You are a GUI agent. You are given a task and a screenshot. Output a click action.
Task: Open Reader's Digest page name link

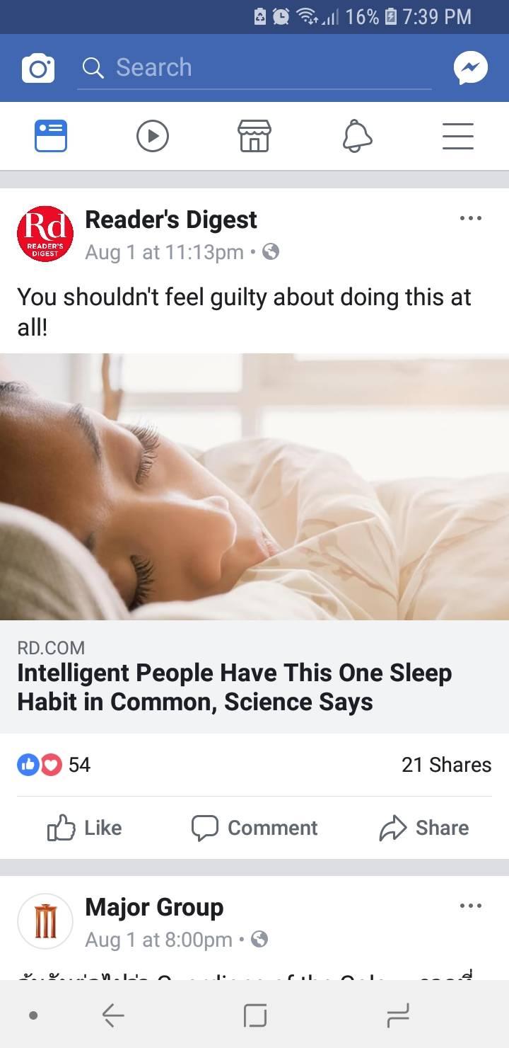tap(171, 220)
